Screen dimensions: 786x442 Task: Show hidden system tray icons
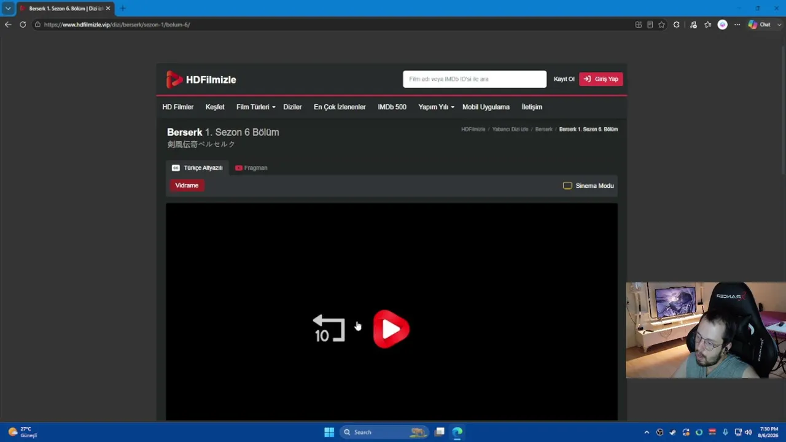click(x=647, y=432)
